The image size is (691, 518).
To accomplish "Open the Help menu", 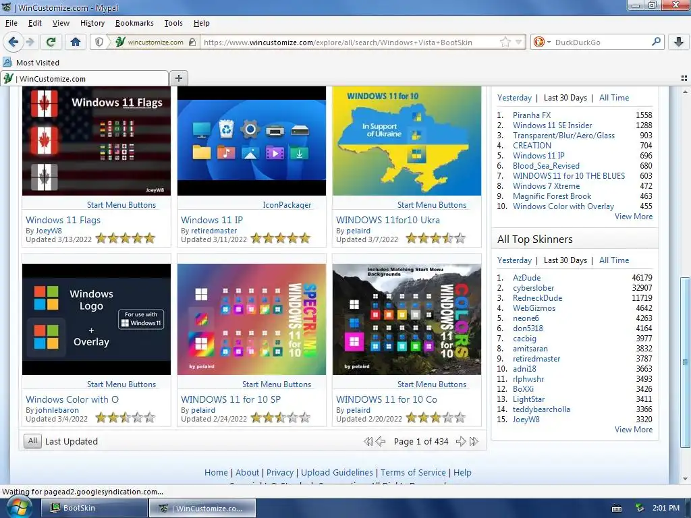I will (x=201, y=23).
